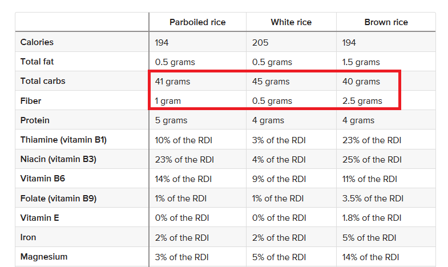
Task: Select the Iron row label
Action: tap(29, 237)
